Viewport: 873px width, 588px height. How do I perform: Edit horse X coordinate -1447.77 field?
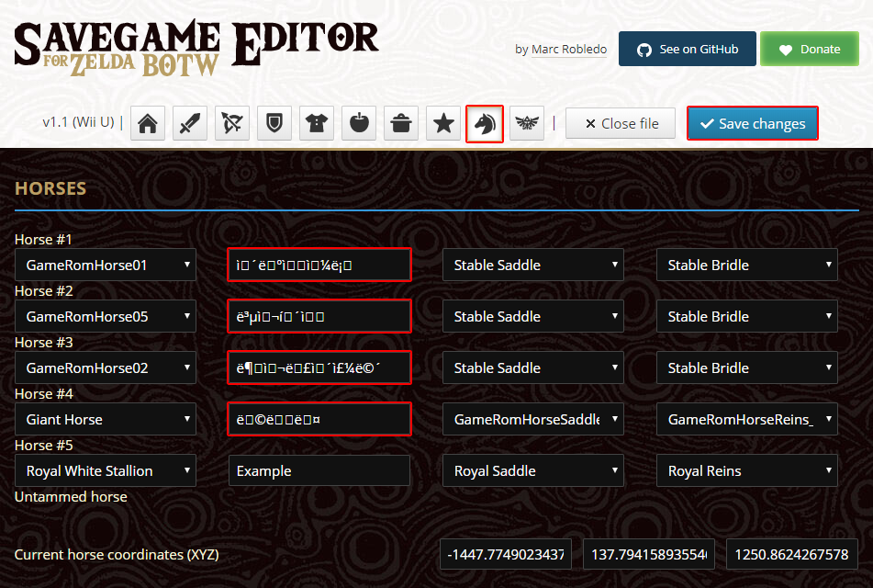point(506,554)
